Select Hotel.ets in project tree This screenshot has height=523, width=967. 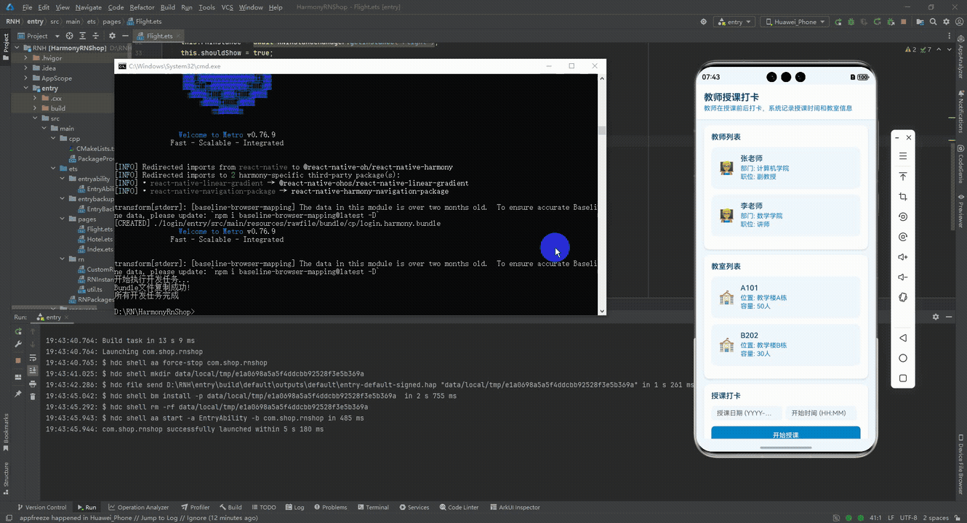pyautogui.click(x=100, y=239)
